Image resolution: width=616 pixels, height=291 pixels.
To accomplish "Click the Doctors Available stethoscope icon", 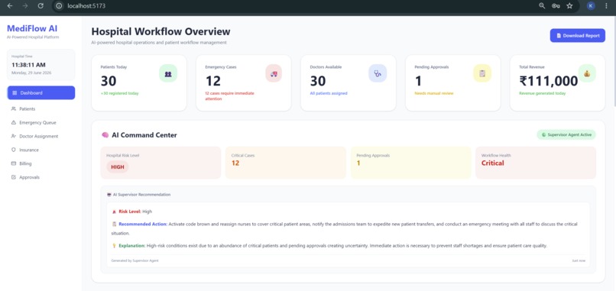I will (x=378, y=73).
